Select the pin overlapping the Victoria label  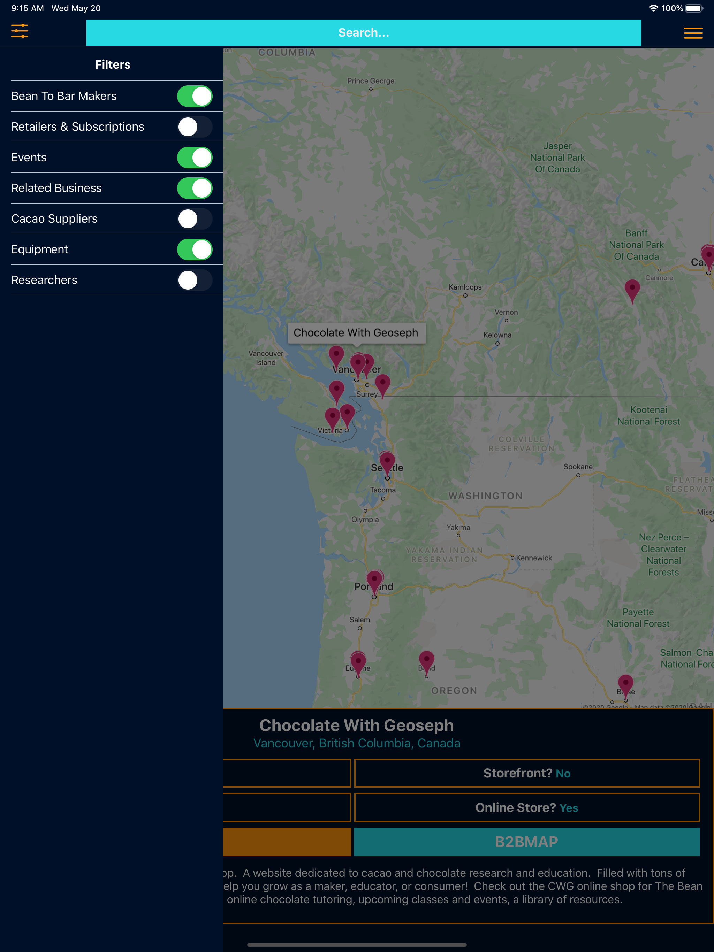pyautogui.click(x=333, y=420)
